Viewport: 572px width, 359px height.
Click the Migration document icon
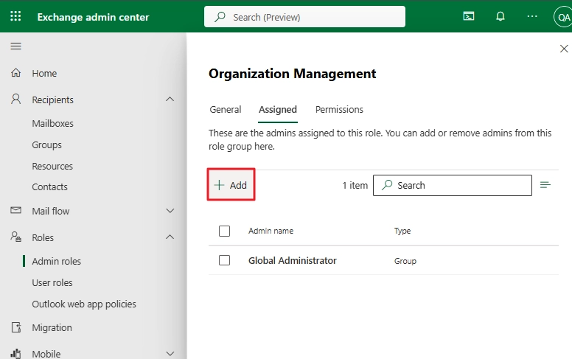point(16,327)
